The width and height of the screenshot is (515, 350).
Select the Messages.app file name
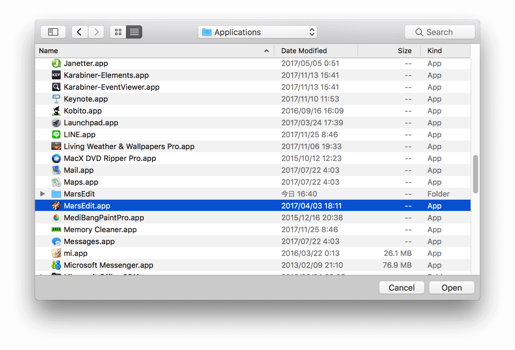click(89, 241)
